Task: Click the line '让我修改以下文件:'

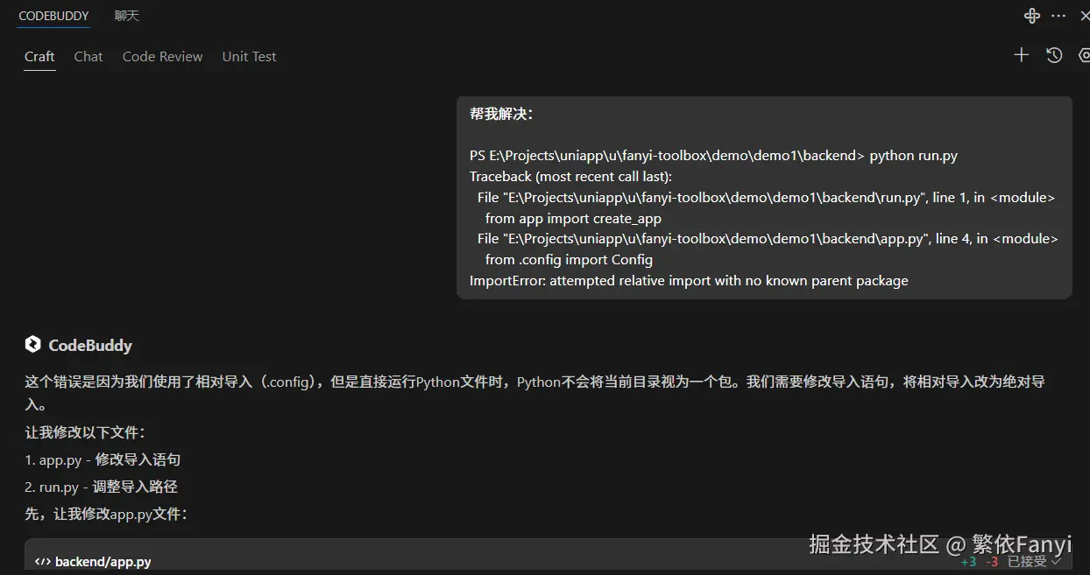Action: pyautogui.click(x=85, y=432)
